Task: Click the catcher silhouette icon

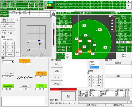Action: (53, 14)
